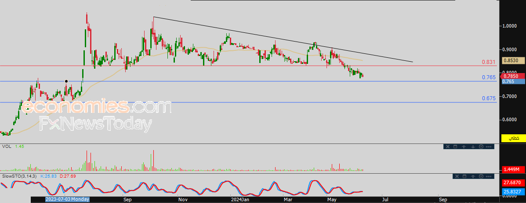Click the Mar time axis label
The image size is (526, 203).
point(288,199)
